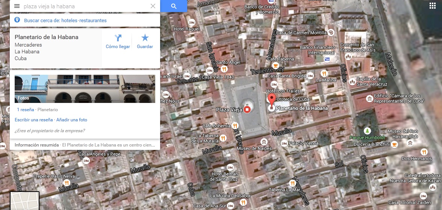
Task: Click the Capilla de la Santa Veracruz icon
Action: coord(352,82)
